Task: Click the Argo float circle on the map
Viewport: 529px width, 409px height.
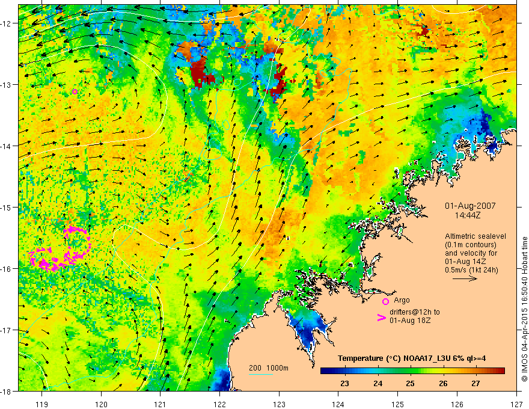Action: tap(75, 91)
